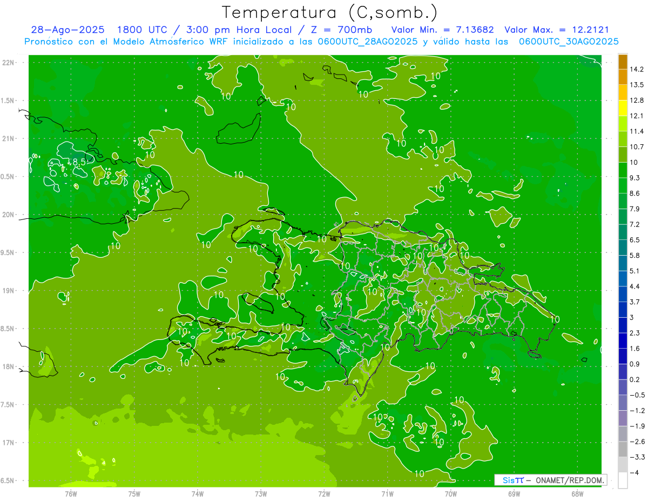Click the '-4' color bar value
The width and height of the screenshot is (648, 501).
coord(634,472)
